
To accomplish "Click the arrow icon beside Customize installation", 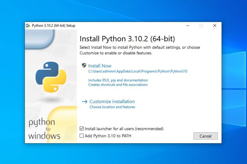I will pyautogui.click(x=85, y=102).
